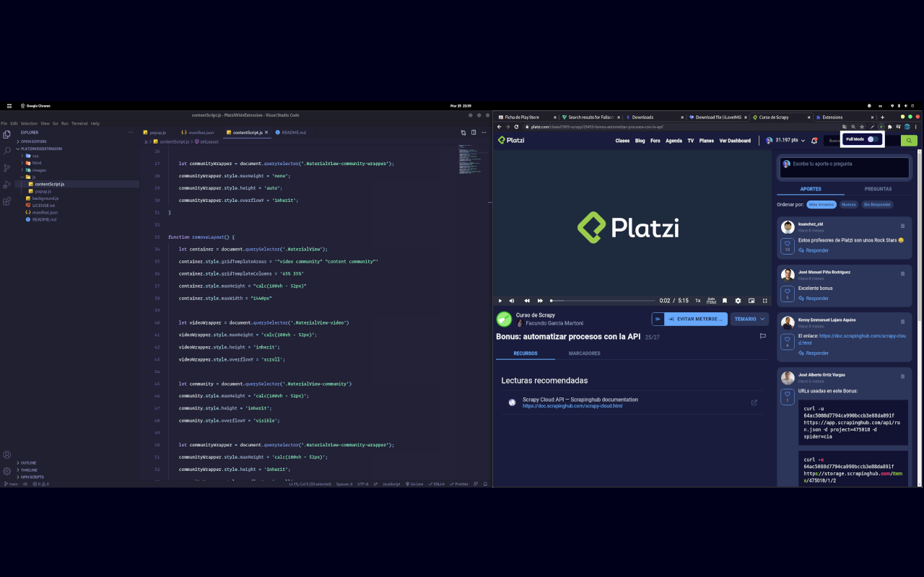The height and width of the screenshot is (577, 924).
Task: Open the VS Code notifications bell in status bar
Action: [x=485, y=484]
